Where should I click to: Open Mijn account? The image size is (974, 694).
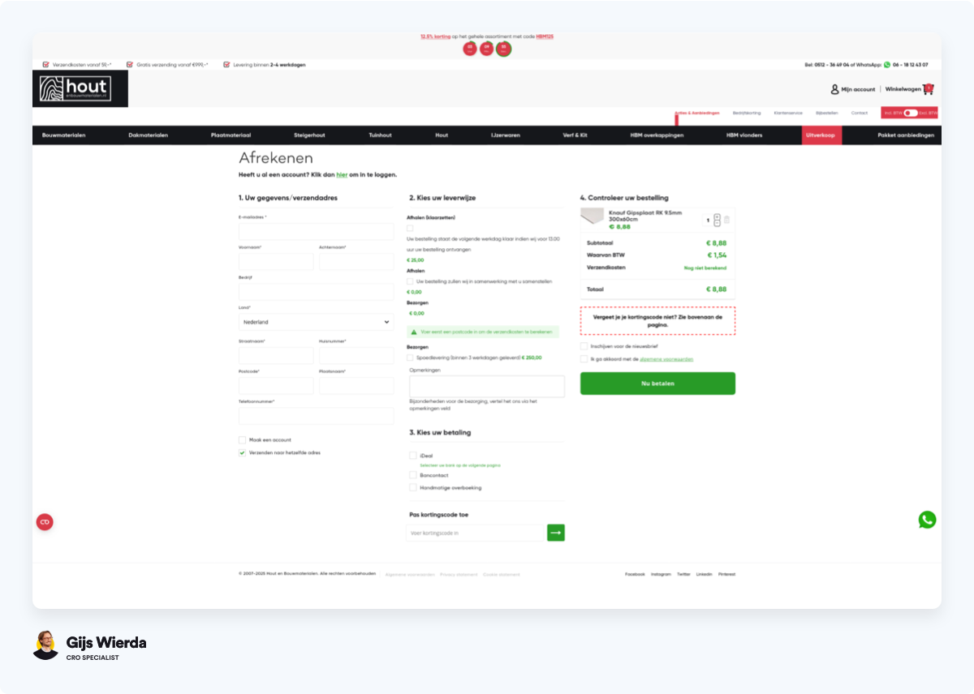[858, 89]
